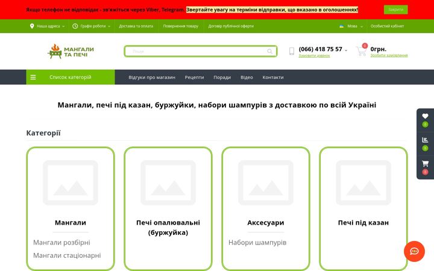
Task: Open Печі опалювальні (буржуйка) title
Action: (168, 228)
